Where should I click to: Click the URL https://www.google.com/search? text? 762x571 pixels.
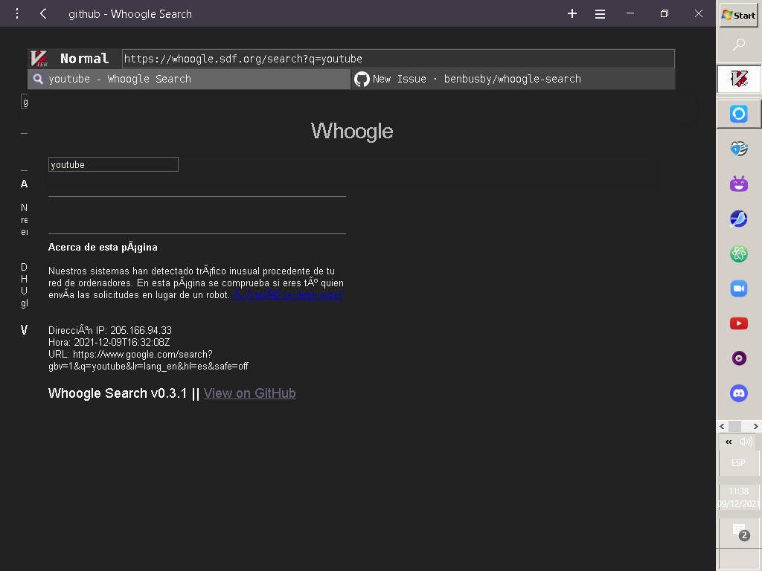pyautogui.click(x=130, y=355)
